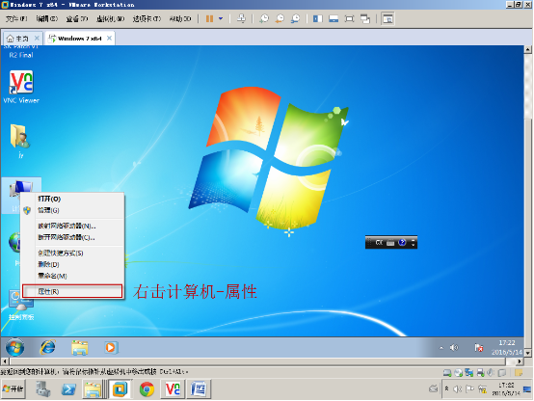Open the 文件(F) menu

point(16,18)
